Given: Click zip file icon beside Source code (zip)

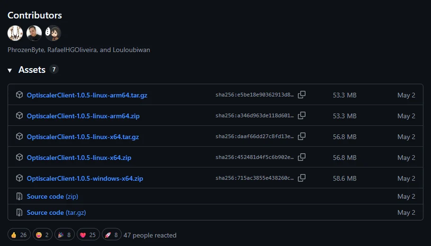Looking at the screenshot, I should 19,196.
